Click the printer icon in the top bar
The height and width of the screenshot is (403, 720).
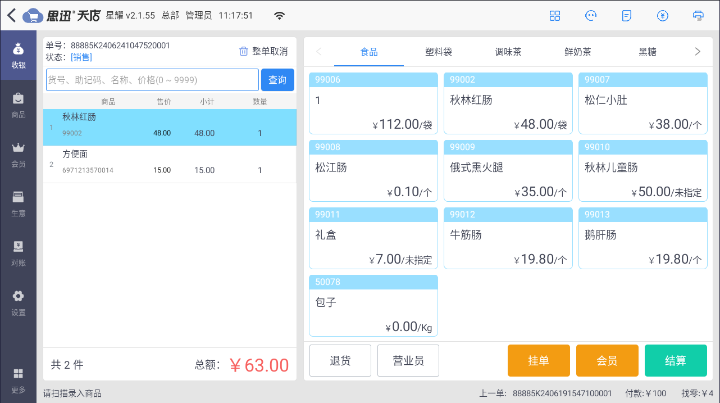click(698, 15)
